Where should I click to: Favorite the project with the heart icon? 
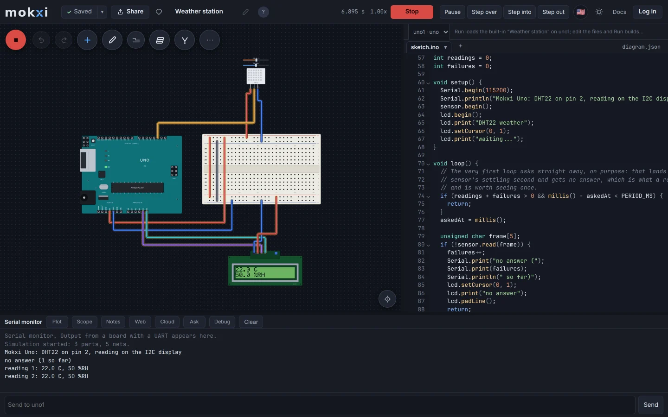[159, 12]
